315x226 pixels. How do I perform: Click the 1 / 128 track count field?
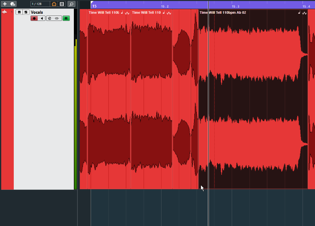[40, 4]
